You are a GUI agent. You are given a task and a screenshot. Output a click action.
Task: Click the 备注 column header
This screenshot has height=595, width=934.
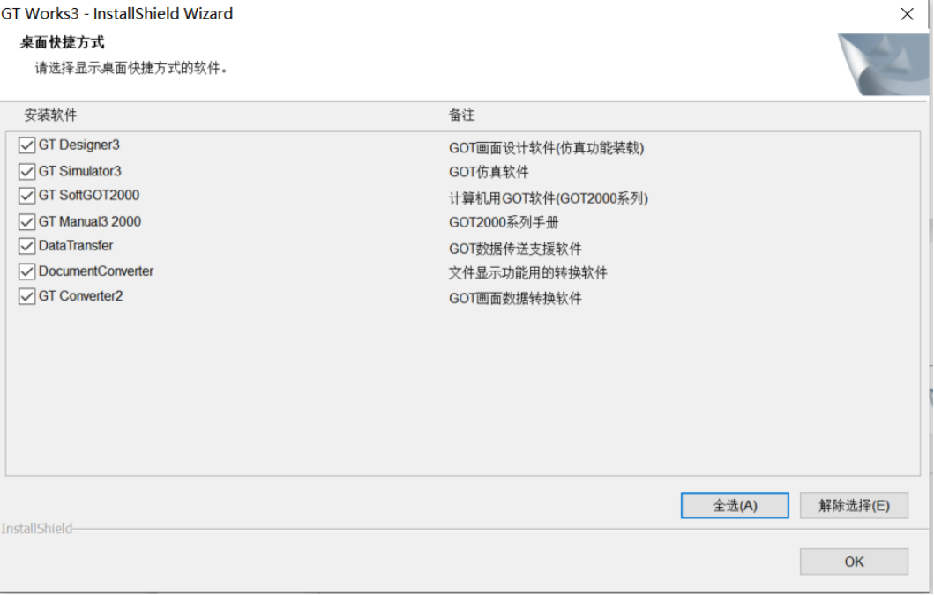[x=461, y=115]
